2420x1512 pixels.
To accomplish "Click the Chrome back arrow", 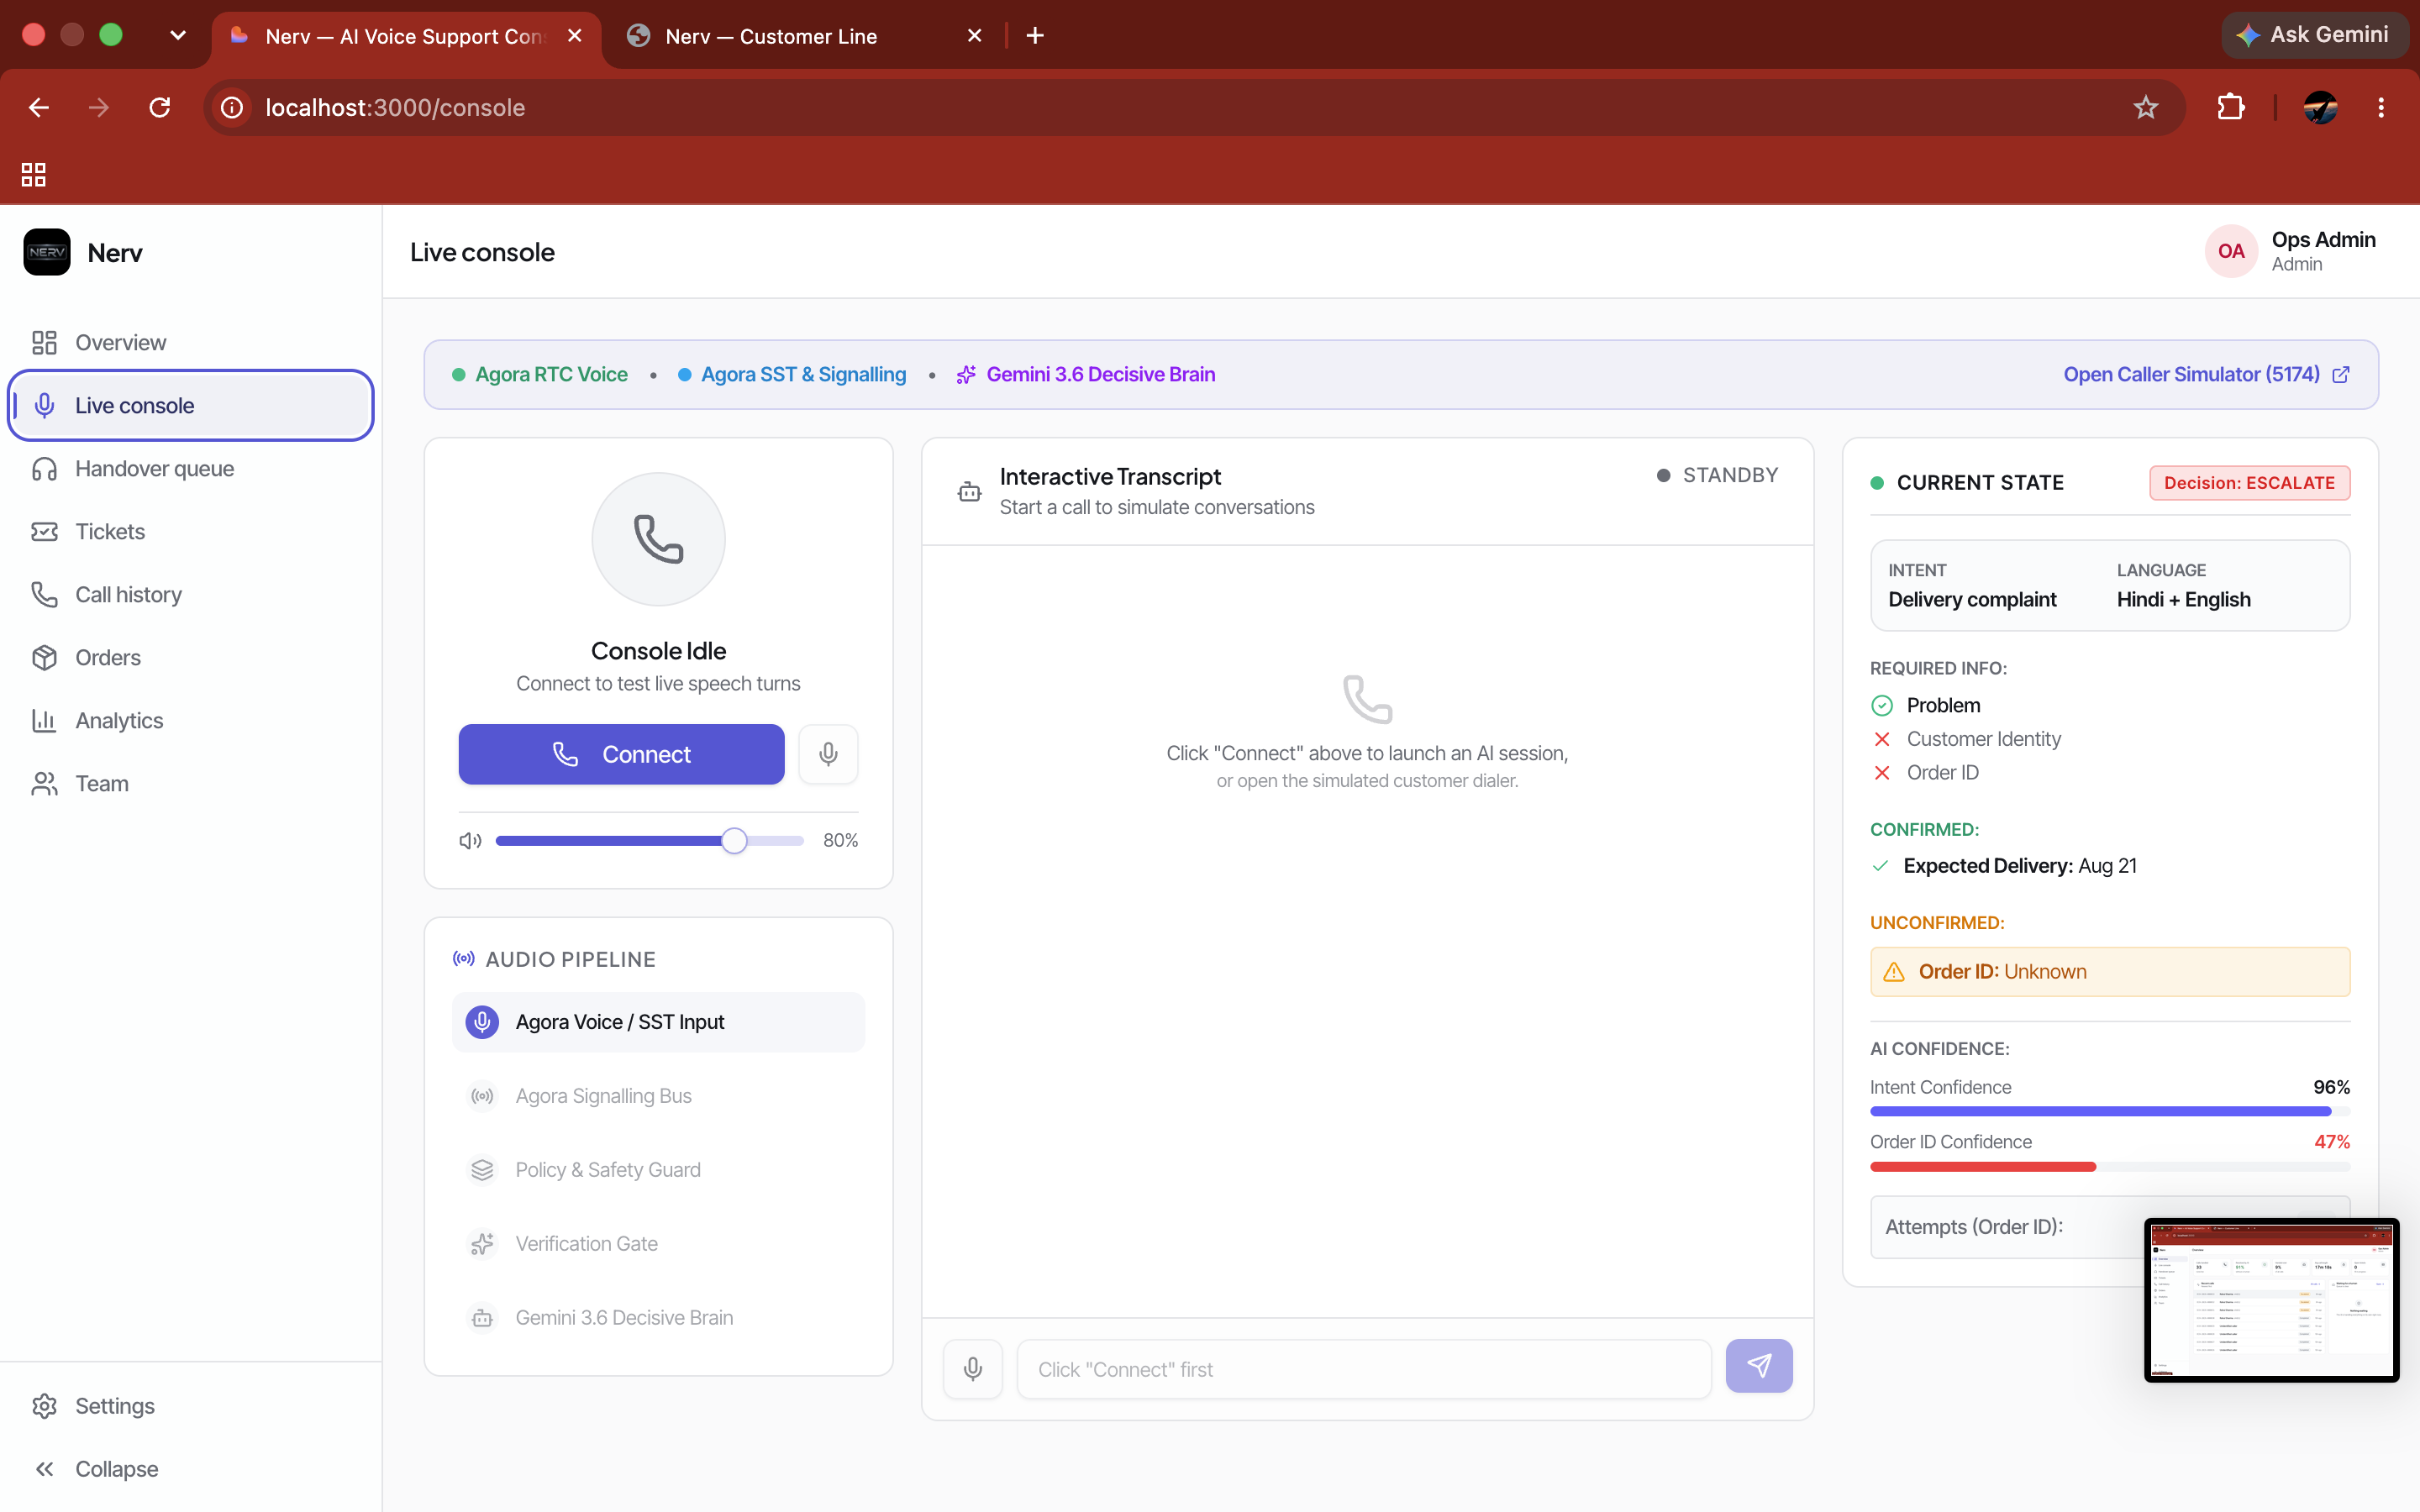I will 39,107.
